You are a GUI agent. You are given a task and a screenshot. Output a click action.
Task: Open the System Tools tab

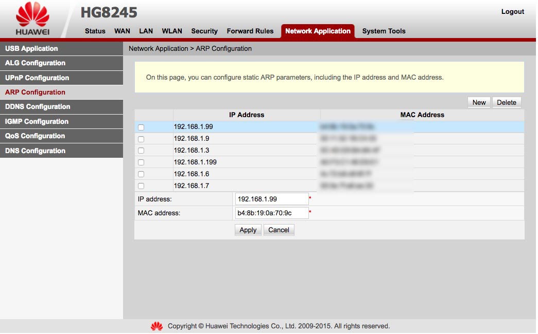pos(384,31)
